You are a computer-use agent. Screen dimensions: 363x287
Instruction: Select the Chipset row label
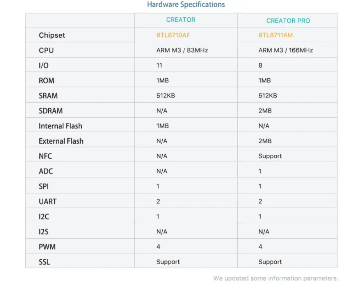tap(52, 35)
